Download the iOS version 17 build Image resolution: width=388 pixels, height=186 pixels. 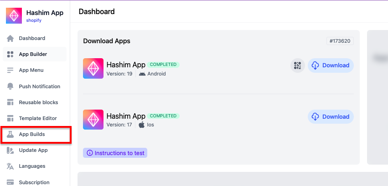(x=331, y=117)
